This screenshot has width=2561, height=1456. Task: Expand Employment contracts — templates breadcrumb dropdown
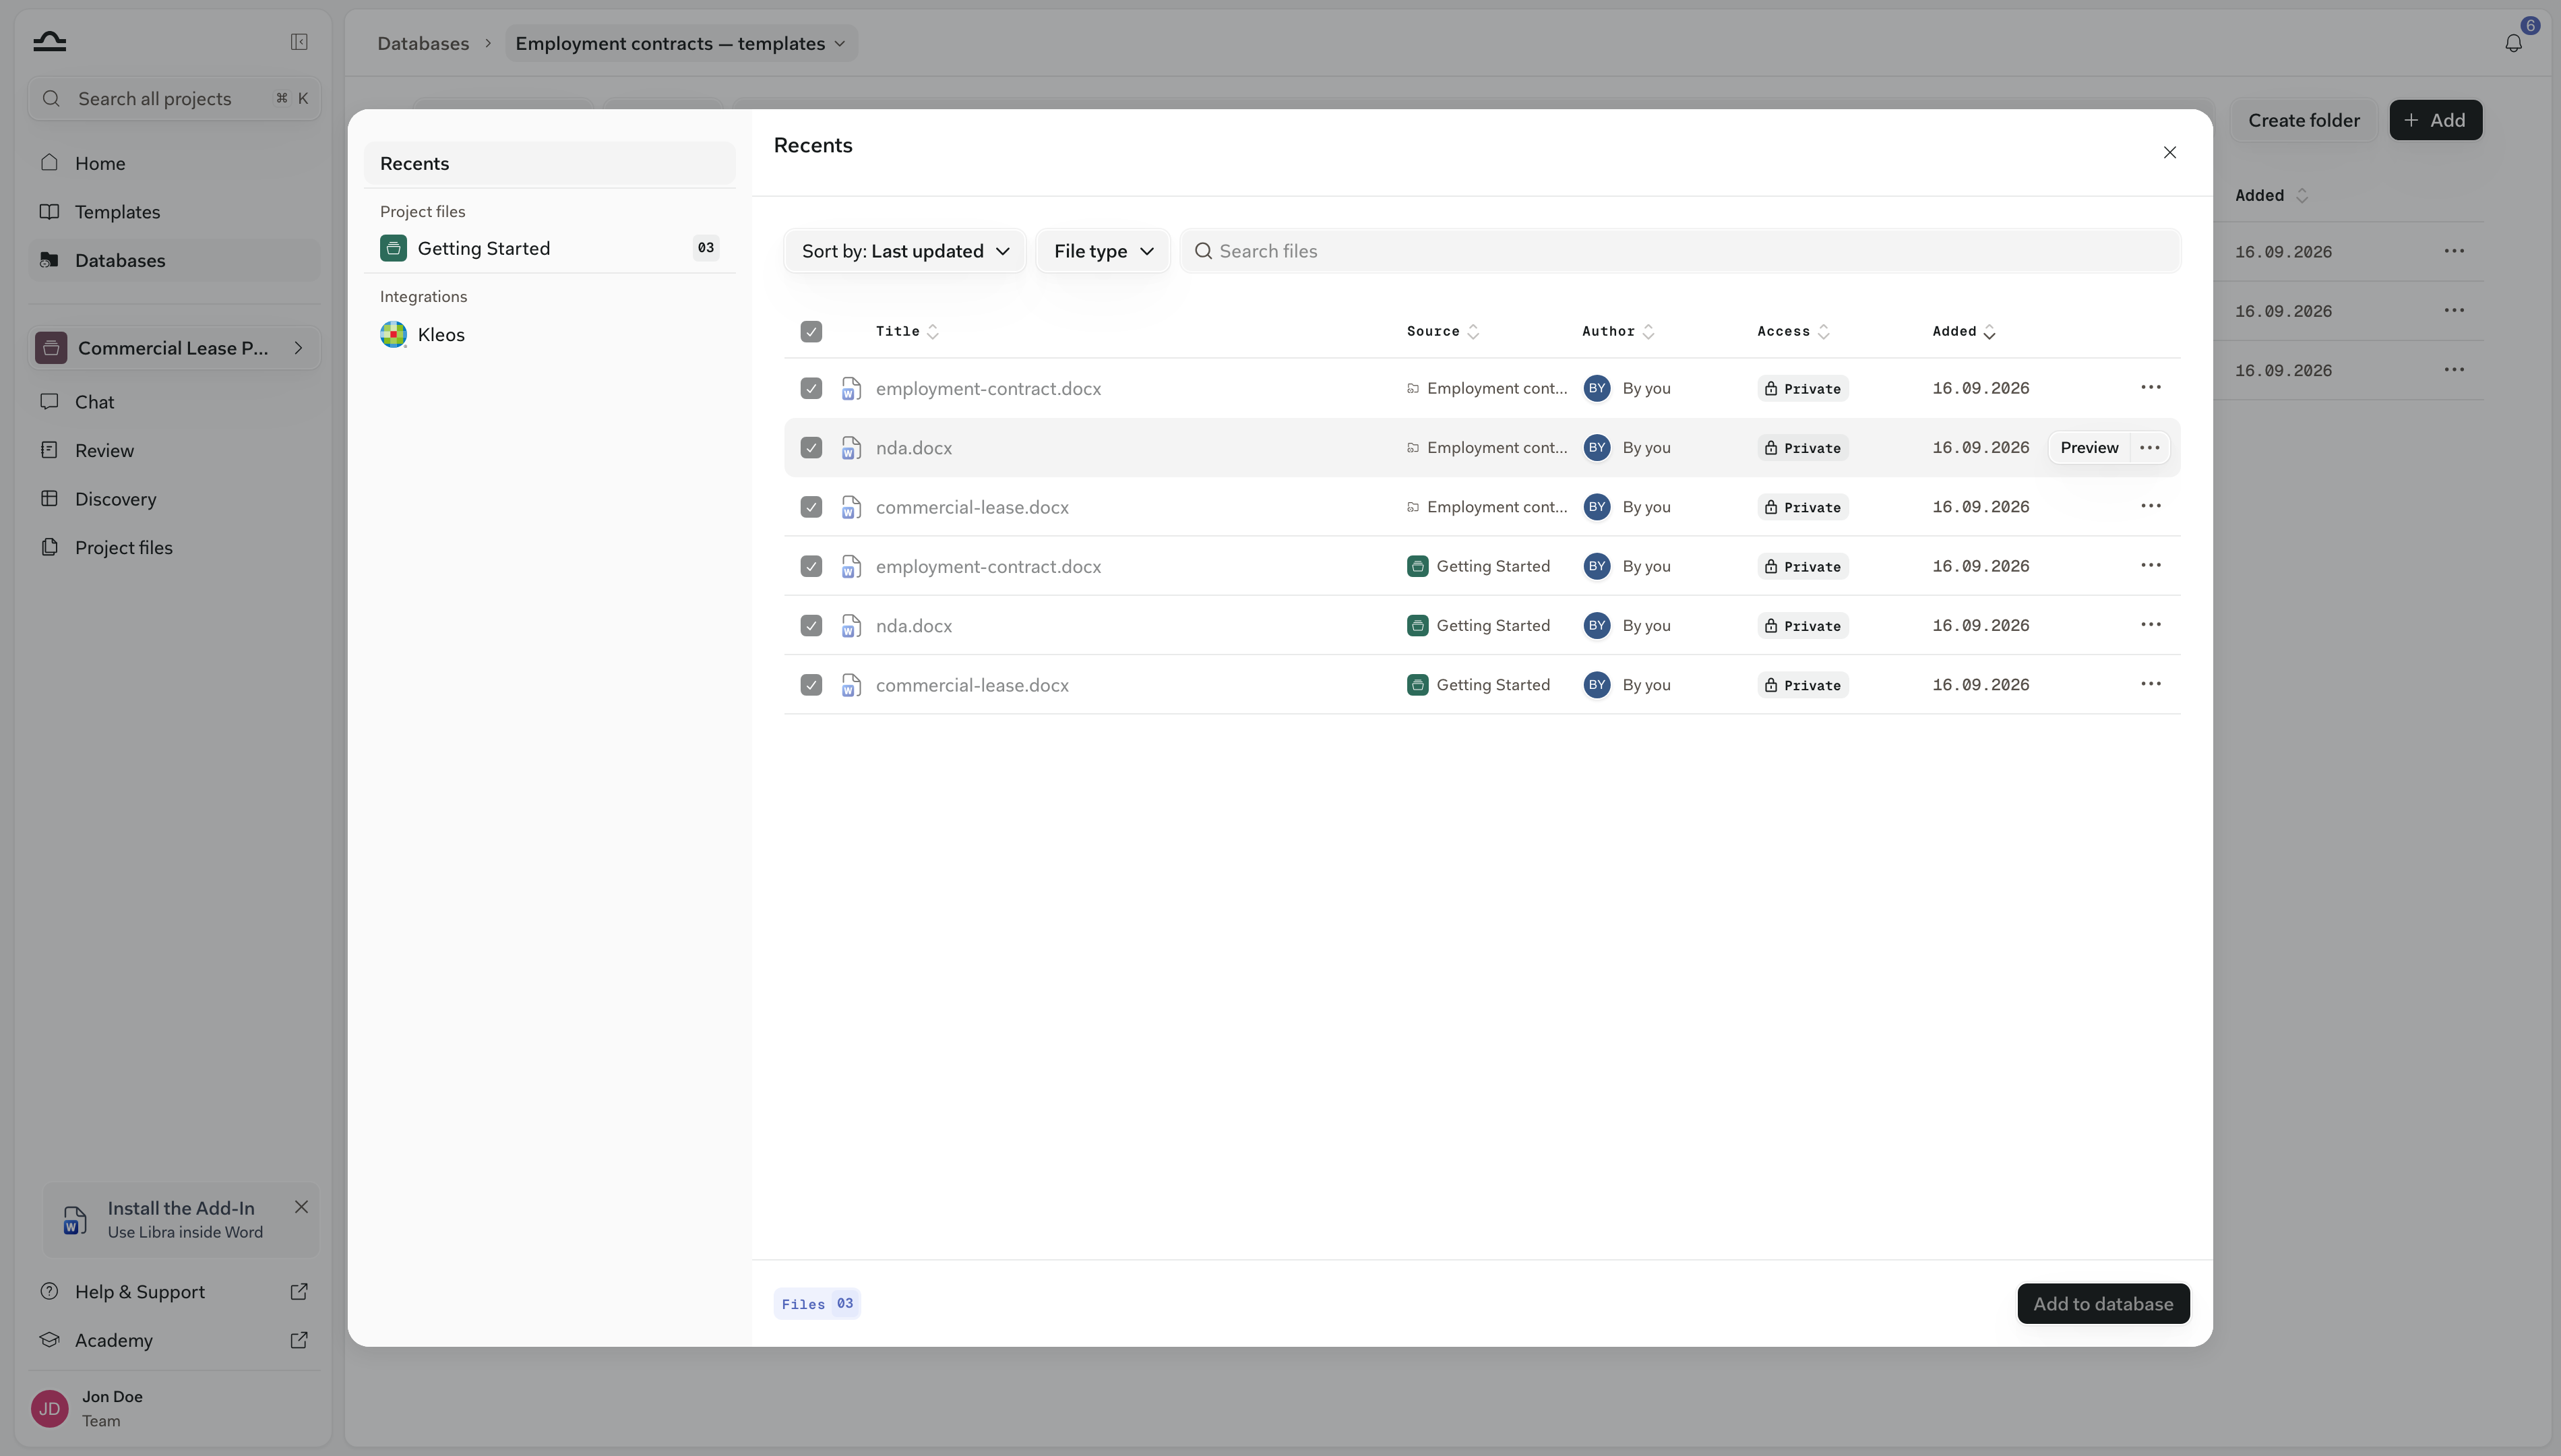[x=681, y=43]
